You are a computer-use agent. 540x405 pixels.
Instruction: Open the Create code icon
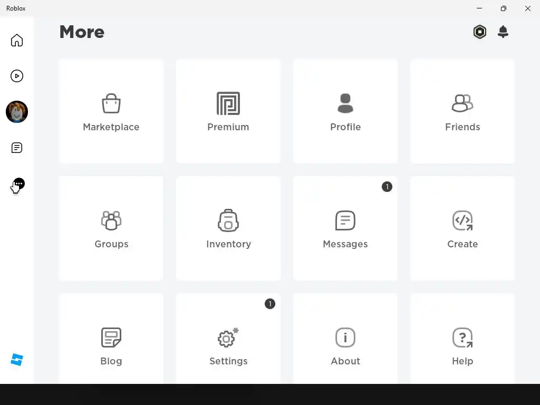click(462, 220)
